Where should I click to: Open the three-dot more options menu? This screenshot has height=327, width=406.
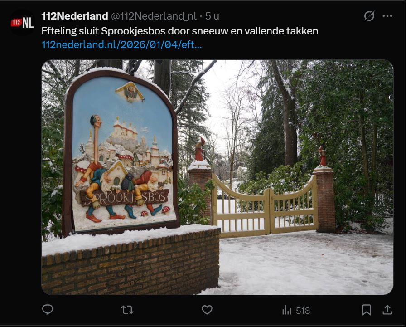(x=387, y=16)
